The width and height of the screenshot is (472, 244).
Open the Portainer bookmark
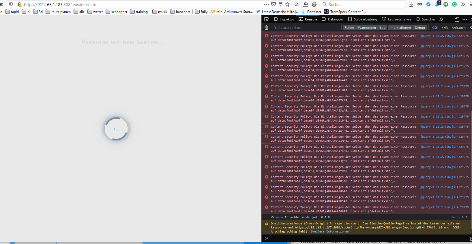(311, 12)
